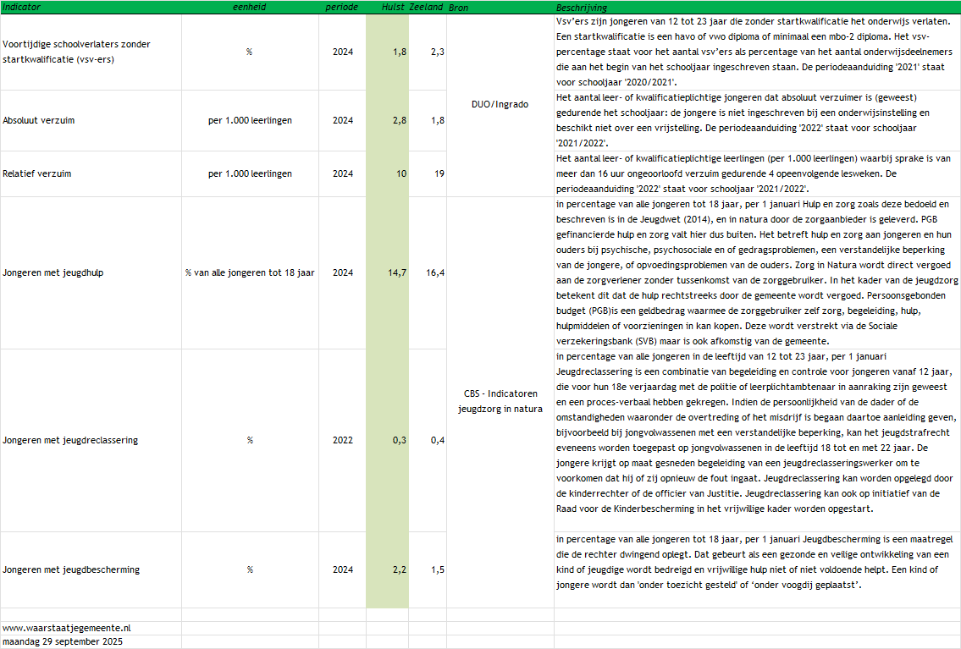Click the Zeeland column header
Screen dimensions: 961x649
(427, 8)
